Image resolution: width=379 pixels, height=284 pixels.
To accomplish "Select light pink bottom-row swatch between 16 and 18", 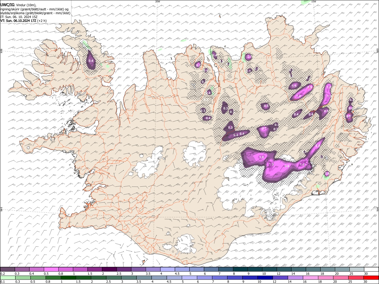I will point(311,278).
